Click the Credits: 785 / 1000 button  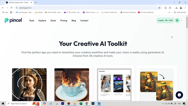pos(165,20)
